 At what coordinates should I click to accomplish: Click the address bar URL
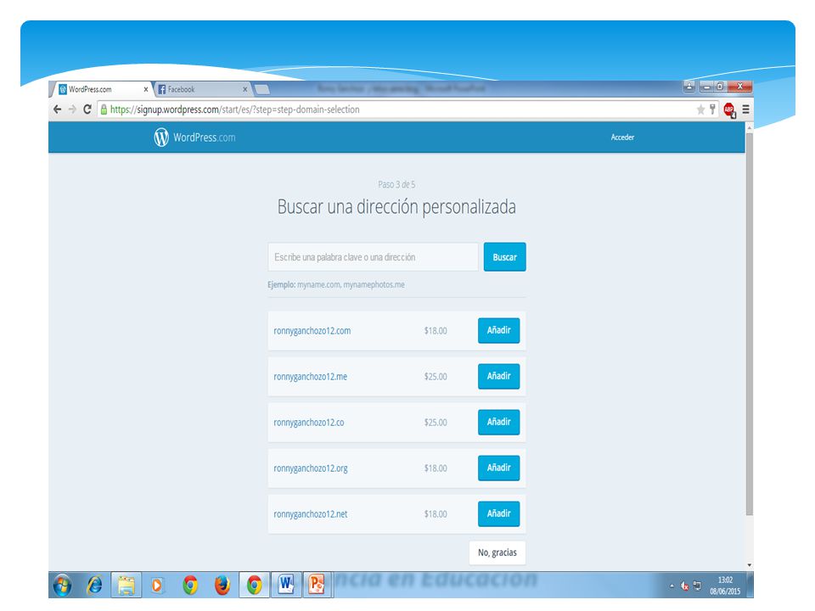(235, 109)
